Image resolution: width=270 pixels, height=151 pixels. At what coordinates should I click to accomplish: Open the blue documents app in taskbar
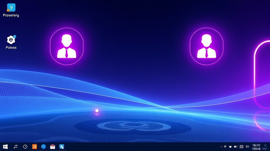pos(62,147)
